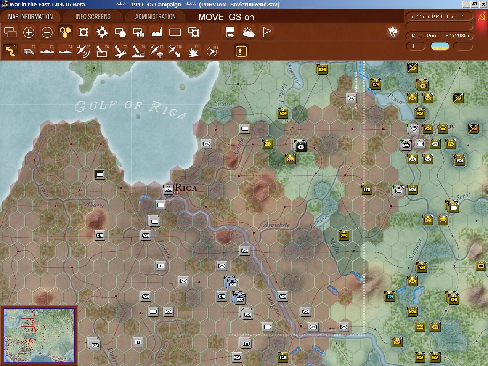Click the Gulf of Riga map label
The image size is (488, 366).
[x=130, y=109]
